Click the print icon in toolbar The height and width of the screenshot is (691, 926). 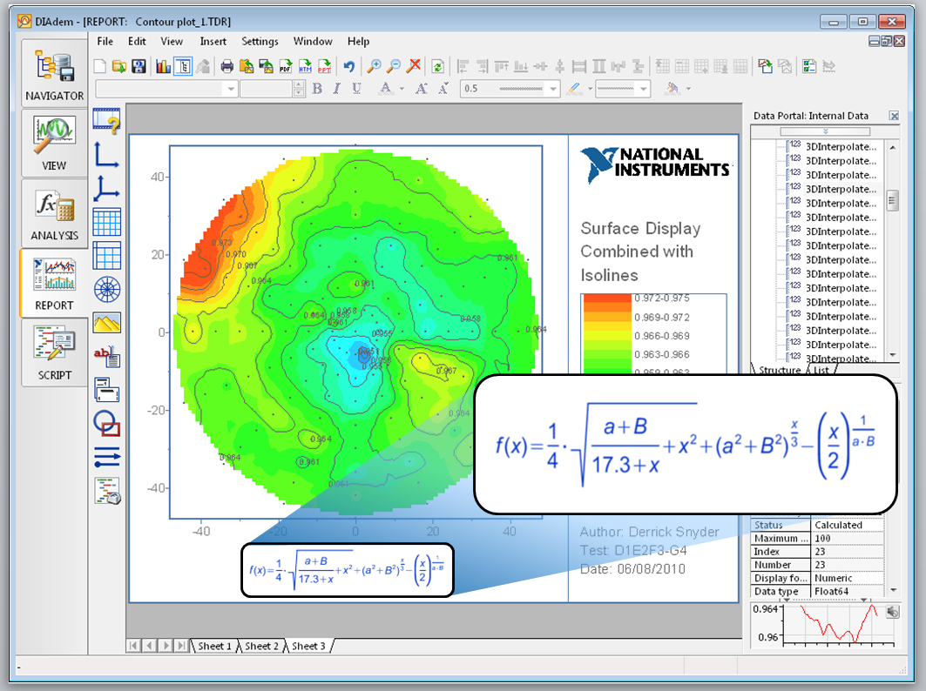(x=227, y=66)
